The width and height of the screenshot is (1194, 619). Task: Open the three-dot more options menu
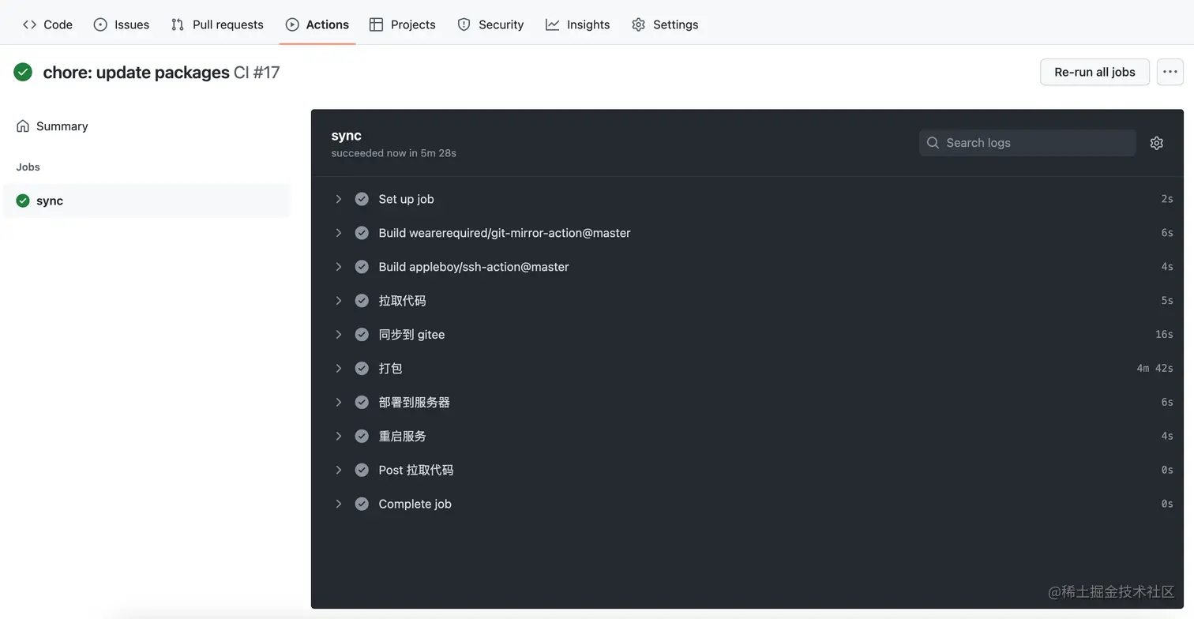pos(1170,72)
